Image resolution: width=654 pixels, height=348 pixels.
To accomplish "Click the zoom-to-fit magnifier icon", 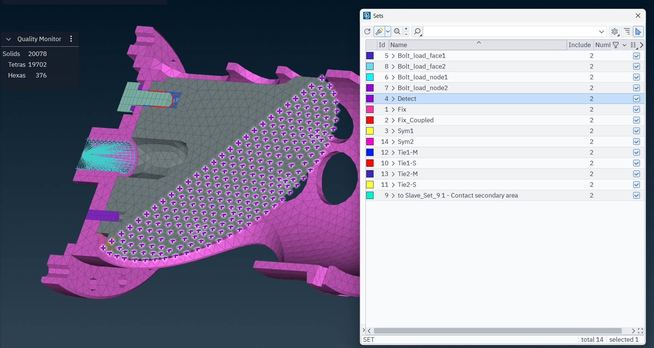I will [x=397, y=32].
